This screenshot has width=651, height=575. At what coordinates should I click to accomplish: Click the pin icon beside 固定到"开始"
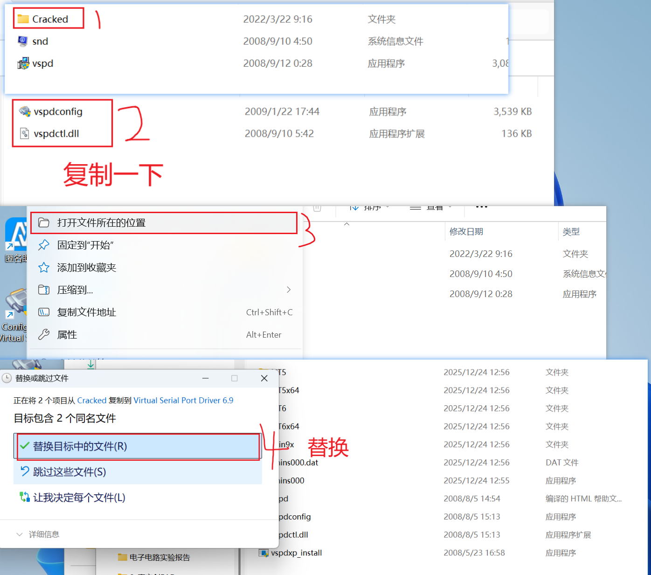click(44, 245)
